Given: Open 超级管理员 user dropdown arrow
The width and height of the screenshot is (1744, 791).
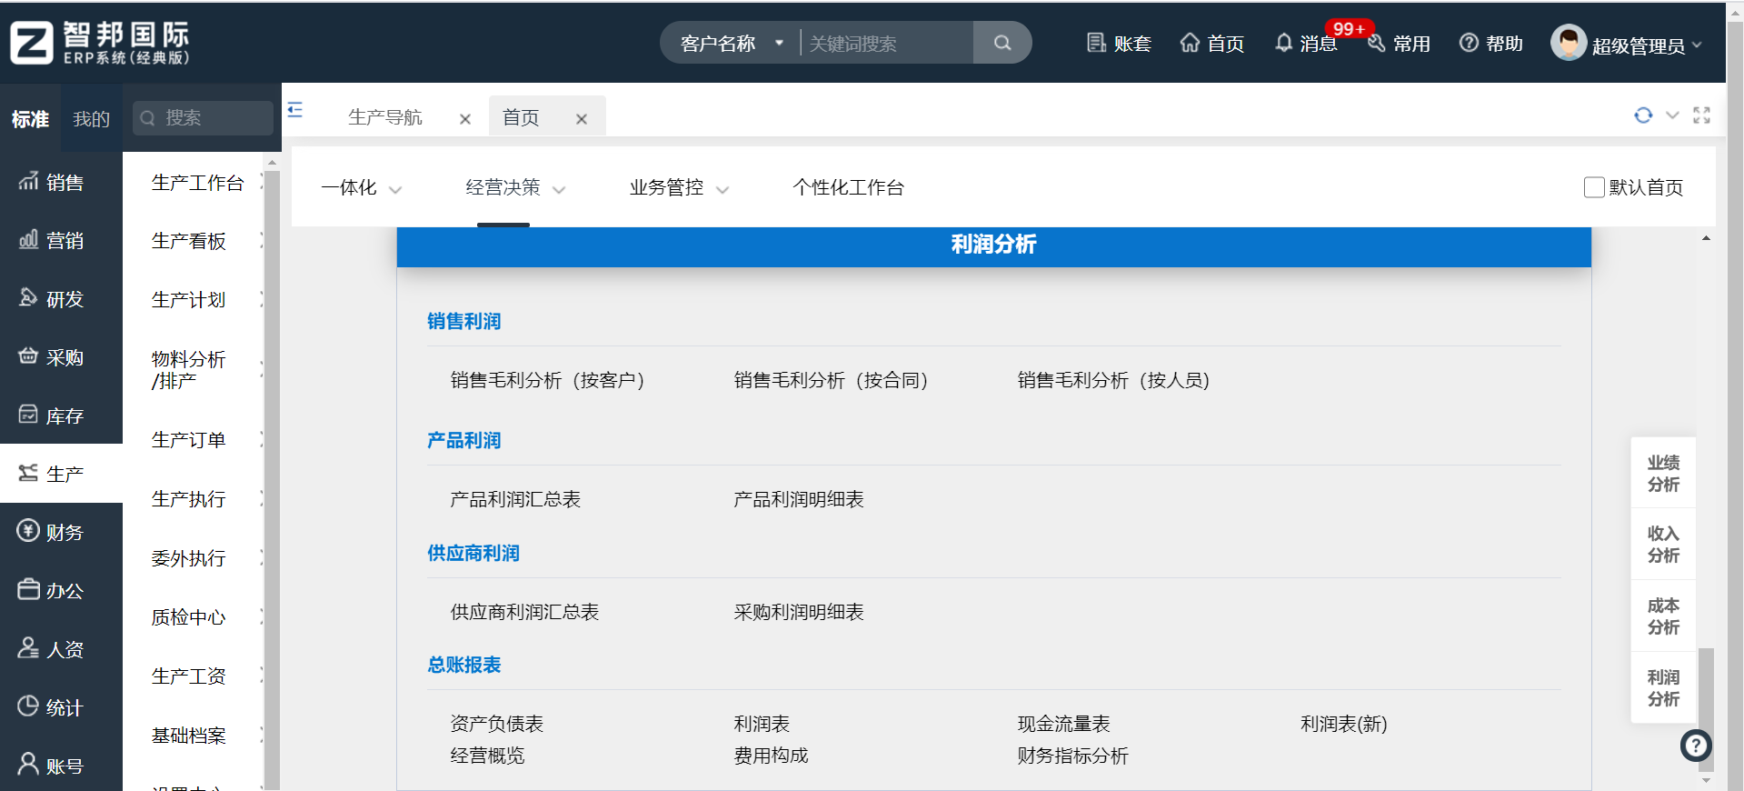Looking at the screenshot, I should (x=1697, y=45).
